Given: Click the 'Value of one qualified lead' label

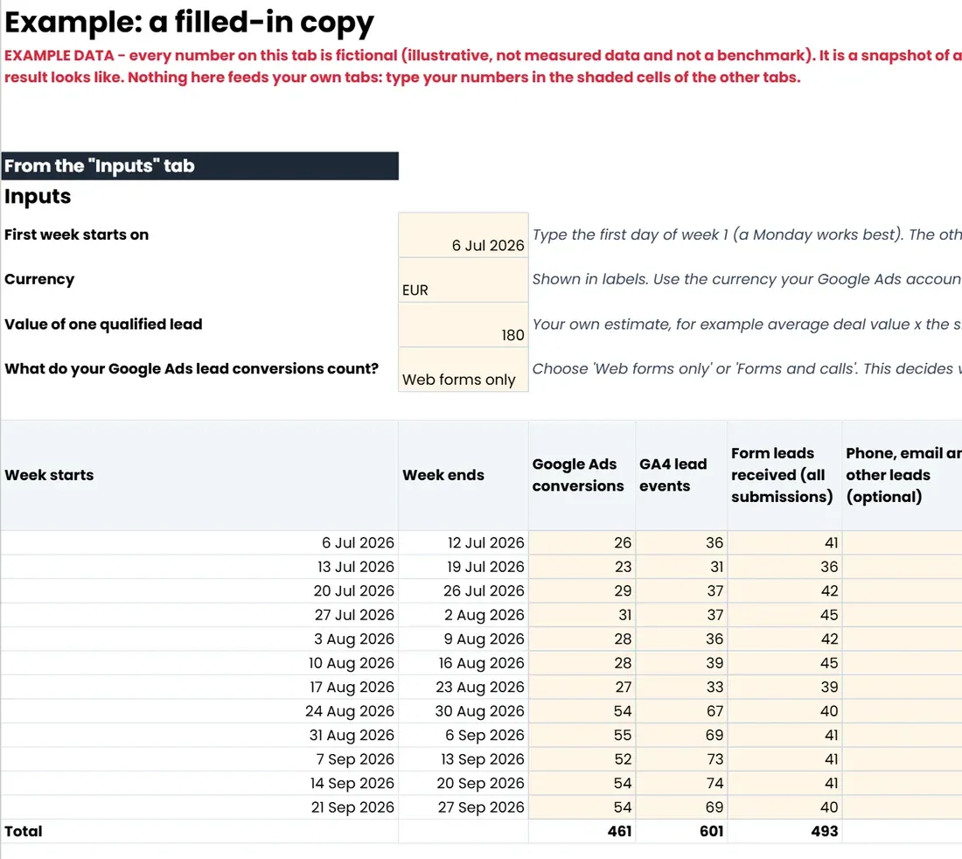Looking at the screenshot, I should click(x=103, y=324).
